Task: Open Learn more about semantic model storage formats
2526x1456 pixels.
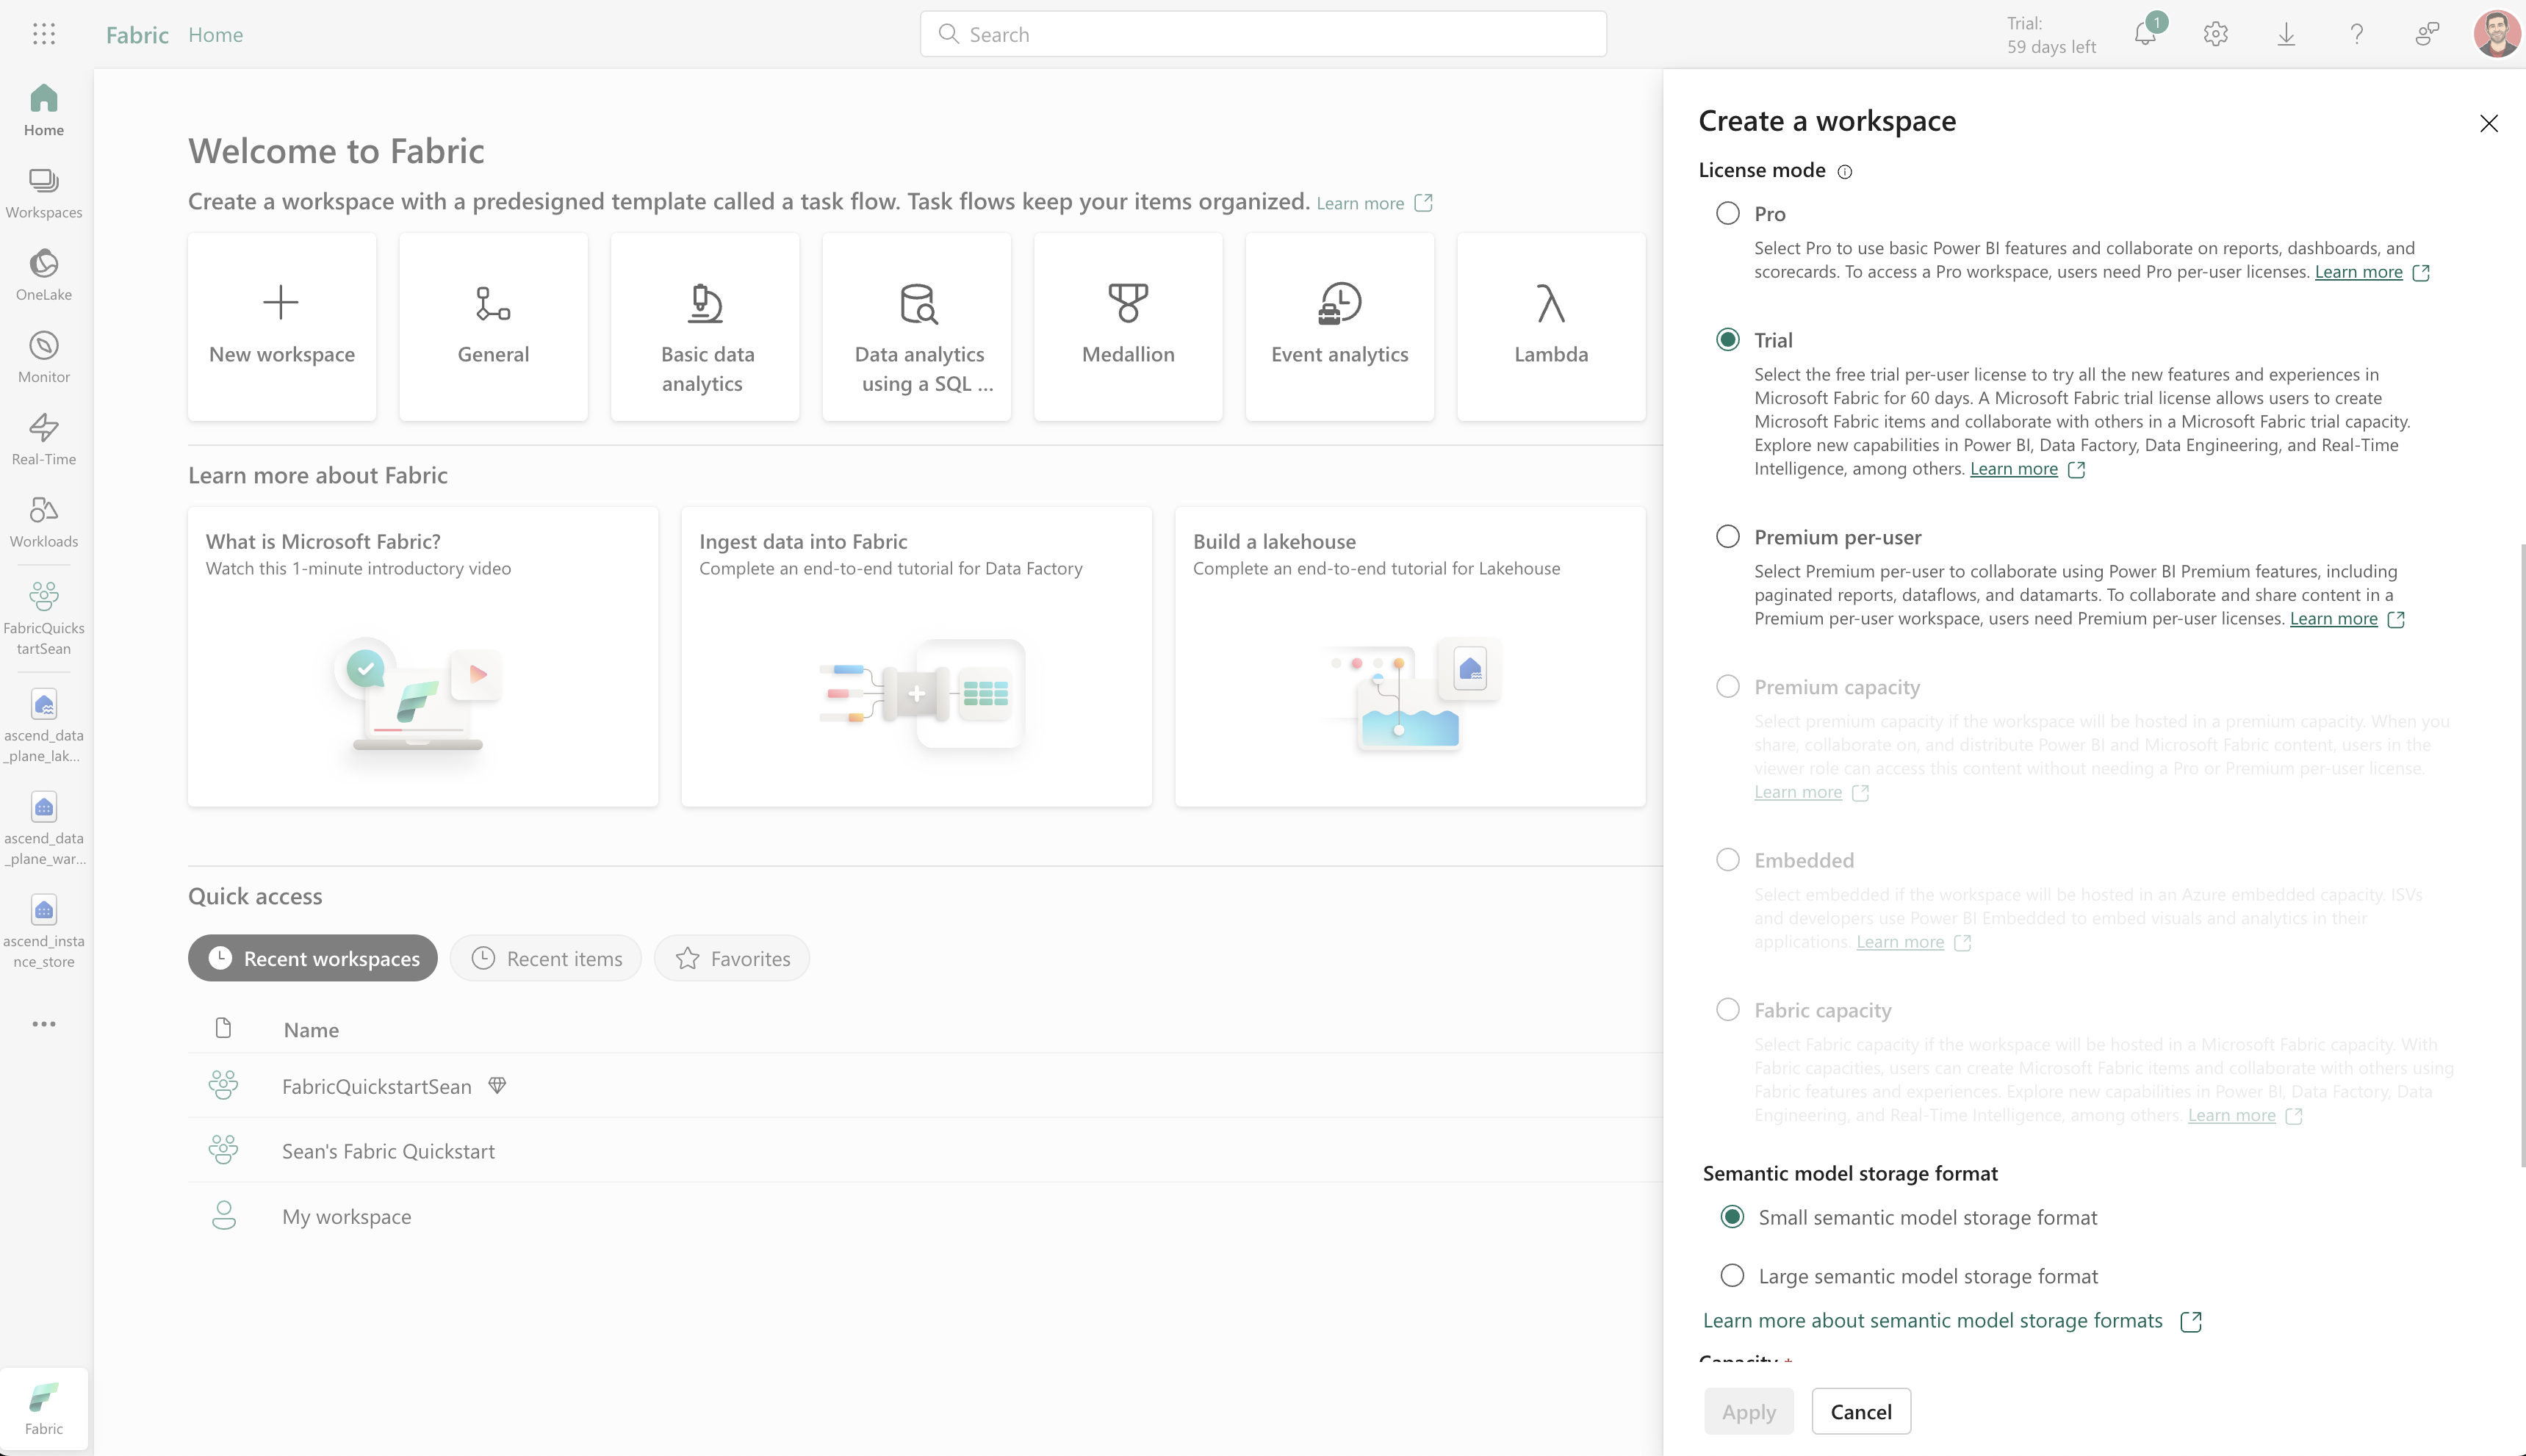Action: pos(1932,1320)
